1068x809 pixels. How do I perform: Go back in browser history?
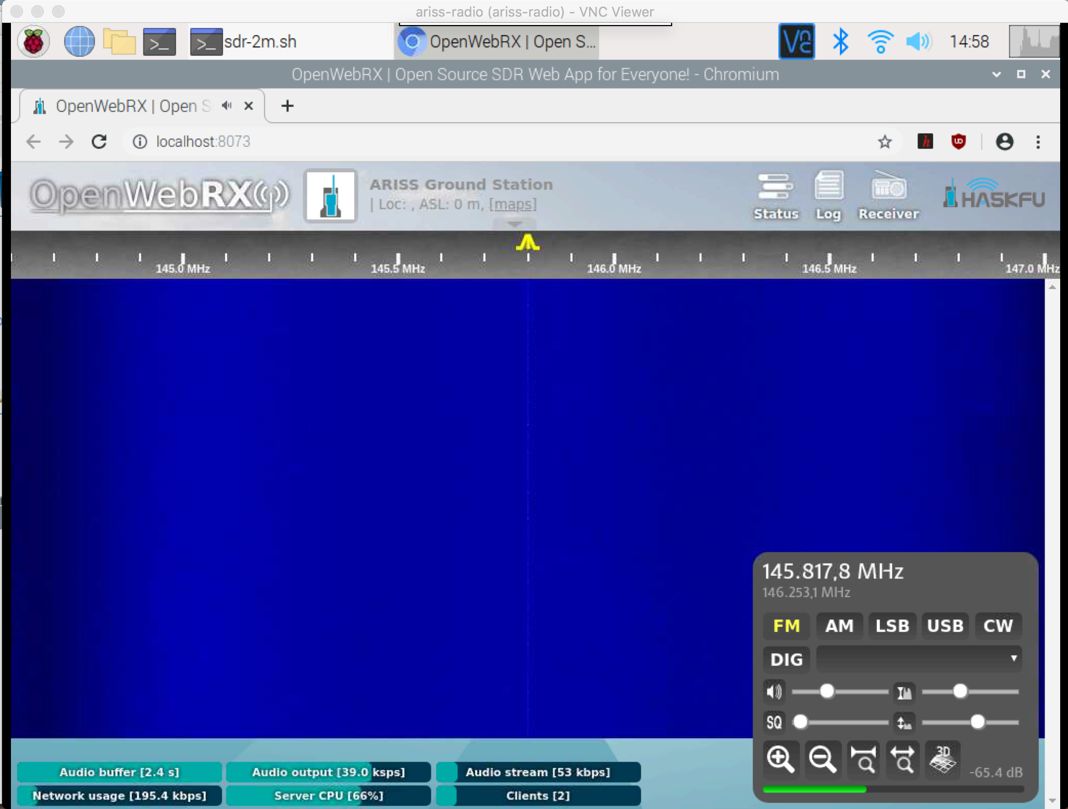(34, 142)
